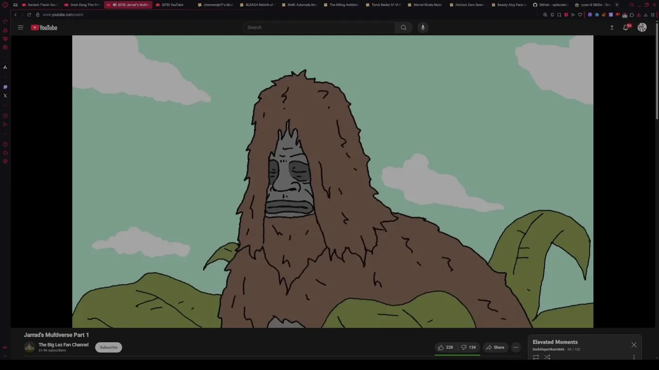Open the heart bookmarks icon in toolbar
Image resolution: width=659 pixels, height=370 pixels.
580,14
